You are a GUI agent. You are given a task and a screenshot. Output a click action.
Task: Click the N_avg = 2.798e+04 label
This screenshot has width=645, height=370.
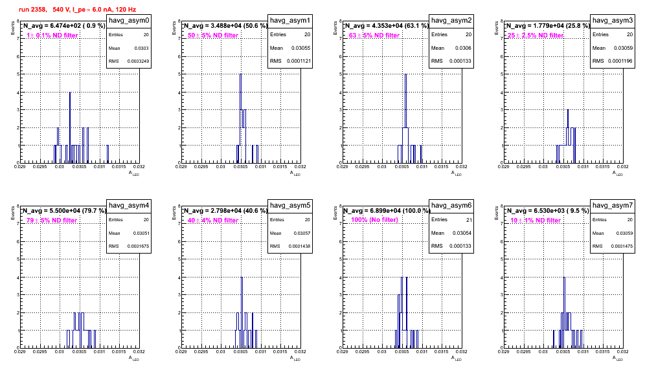[x=225, y=210]
